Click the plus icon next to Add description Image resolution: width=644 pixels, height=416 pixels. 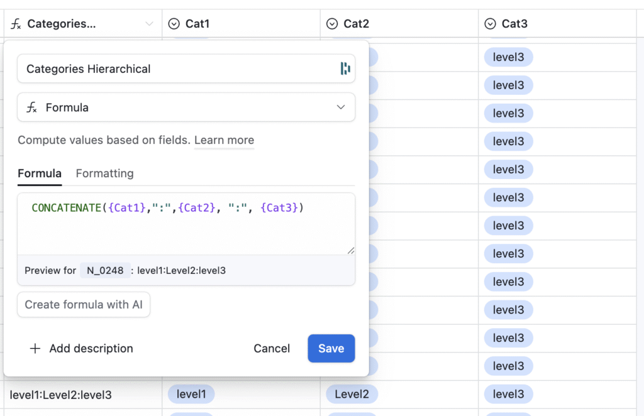[35, 349]
